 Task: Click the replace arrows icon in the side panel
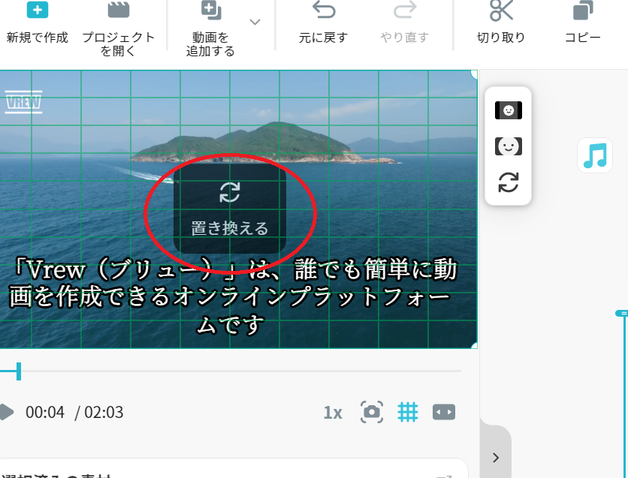(509, 182)
